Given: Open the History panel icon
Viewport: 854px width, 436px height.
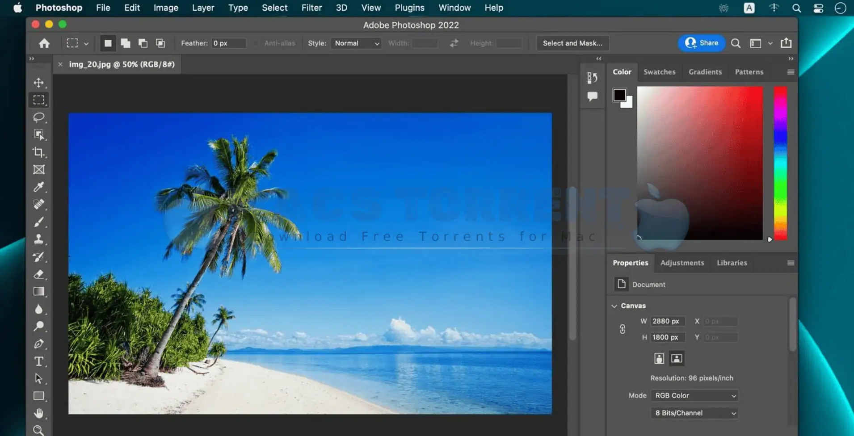Looking at the screenshot, I should click(592, 78).
